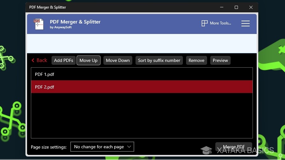Screen dimensions: 285x160
Task: Click the More Tools... text label
Action: point(220,23)
